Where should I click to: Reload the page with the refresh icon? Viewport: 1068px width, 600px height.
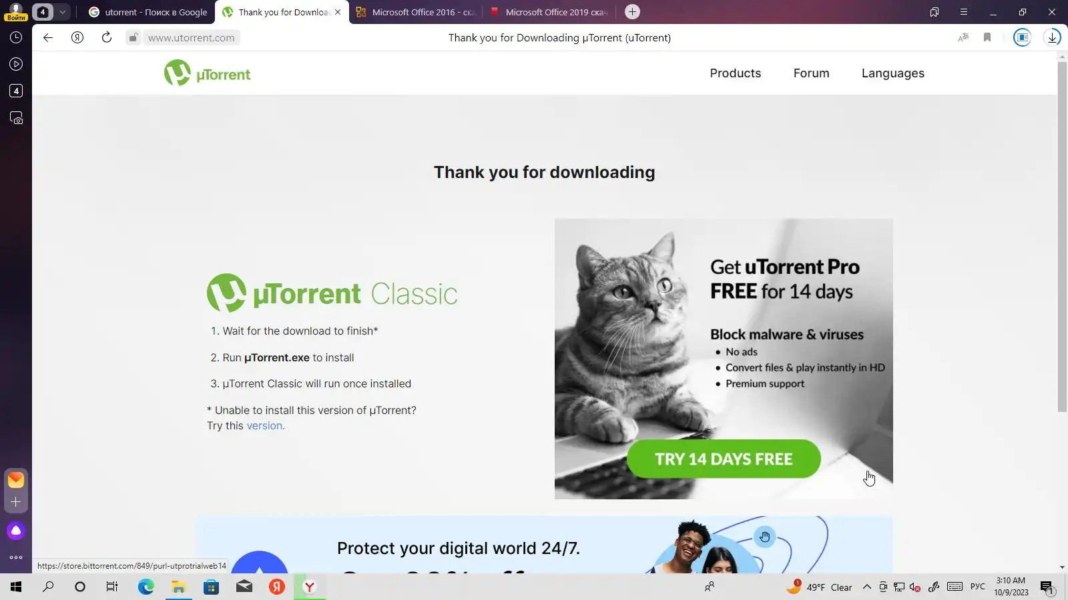pos(107,37)
